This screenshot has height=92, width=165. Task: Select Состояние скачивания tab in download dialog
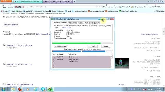pyautogui.click(x=60, y=22)
